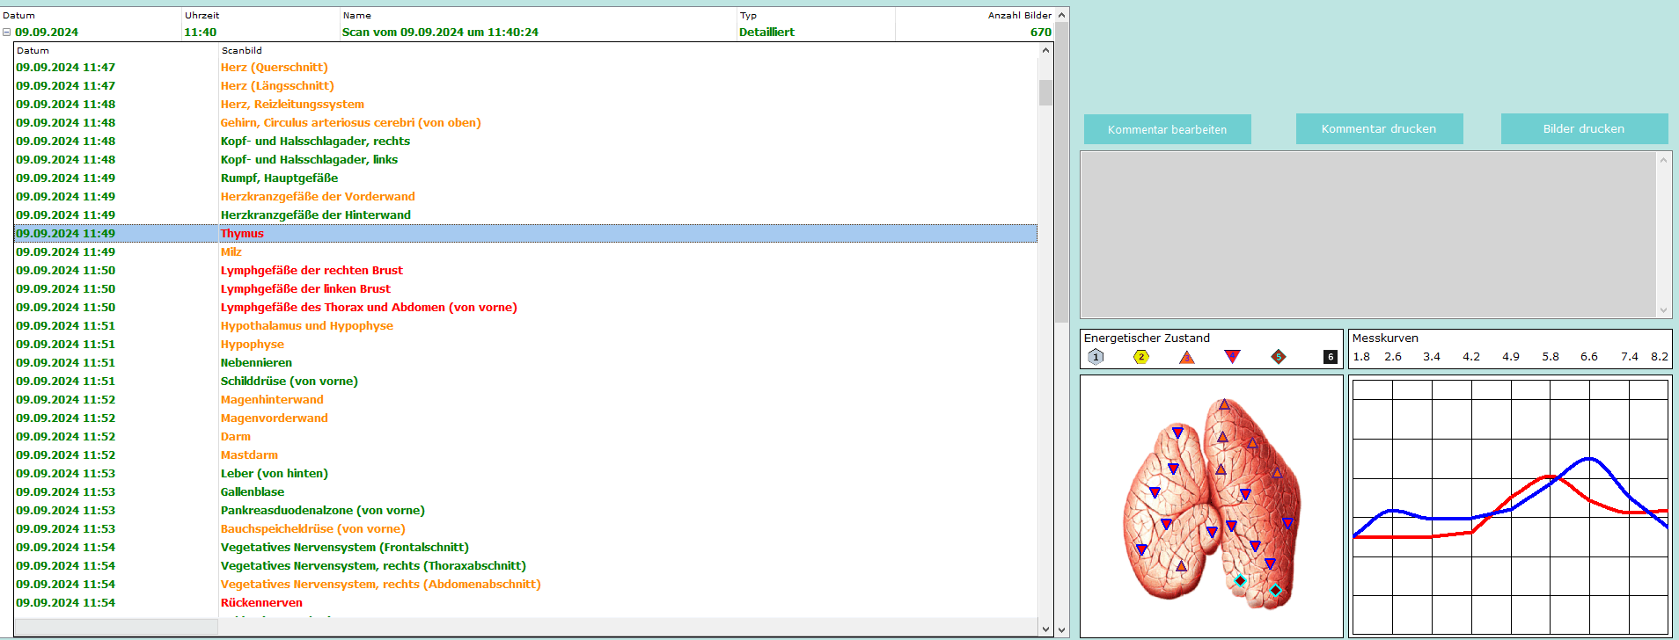
Task: Select Pankreasduodenalzone (von vorne) row
Action: [526, 510]
